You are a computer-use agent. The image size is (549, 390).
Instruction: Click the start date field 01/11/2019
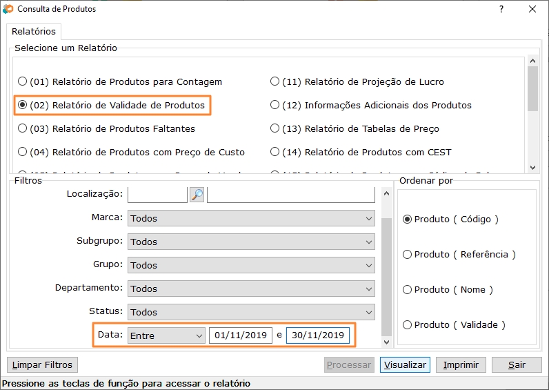click(241, 335)
